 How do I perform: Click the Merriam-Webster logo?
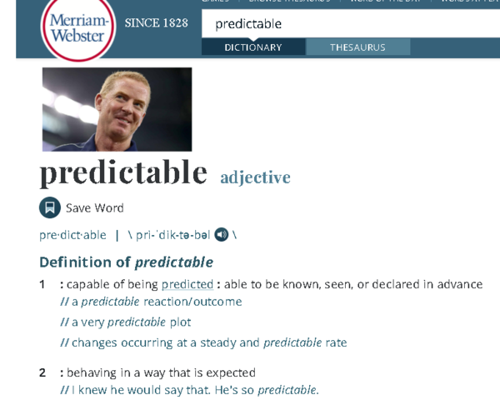pyautogui.click(x=78, y=28)
